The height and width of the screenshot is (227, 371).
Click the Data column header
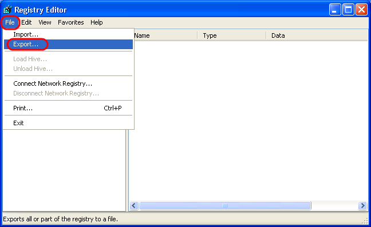click(x=317, y=35)
